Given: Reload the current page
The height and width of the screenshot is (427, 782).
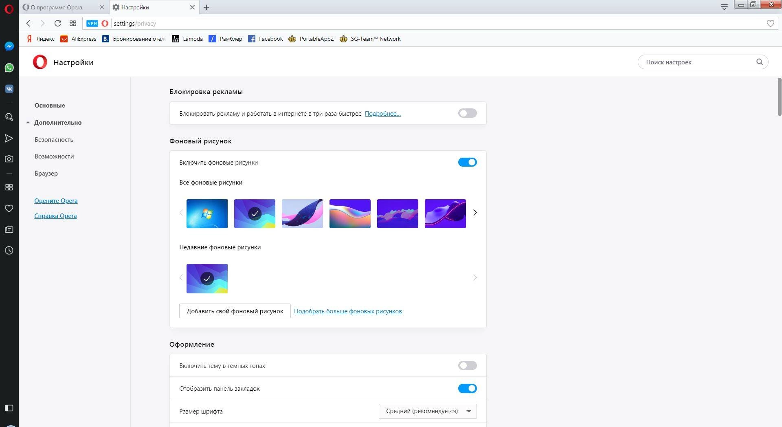Looking at the screenshot, I should coord(57,23).
